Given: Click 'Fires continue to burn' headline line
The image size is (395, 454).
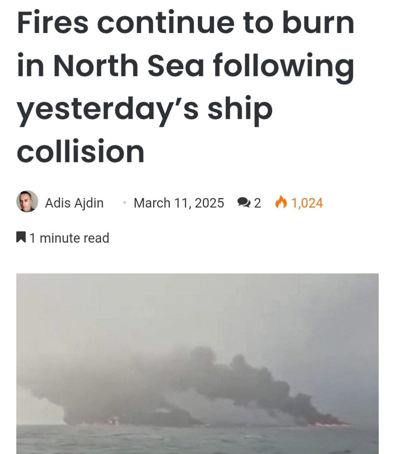Looking at the screenshot, I should (x=185, y=23).
